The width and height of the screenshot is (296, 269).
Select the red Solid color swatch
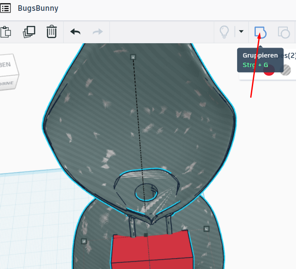point(269,70)
